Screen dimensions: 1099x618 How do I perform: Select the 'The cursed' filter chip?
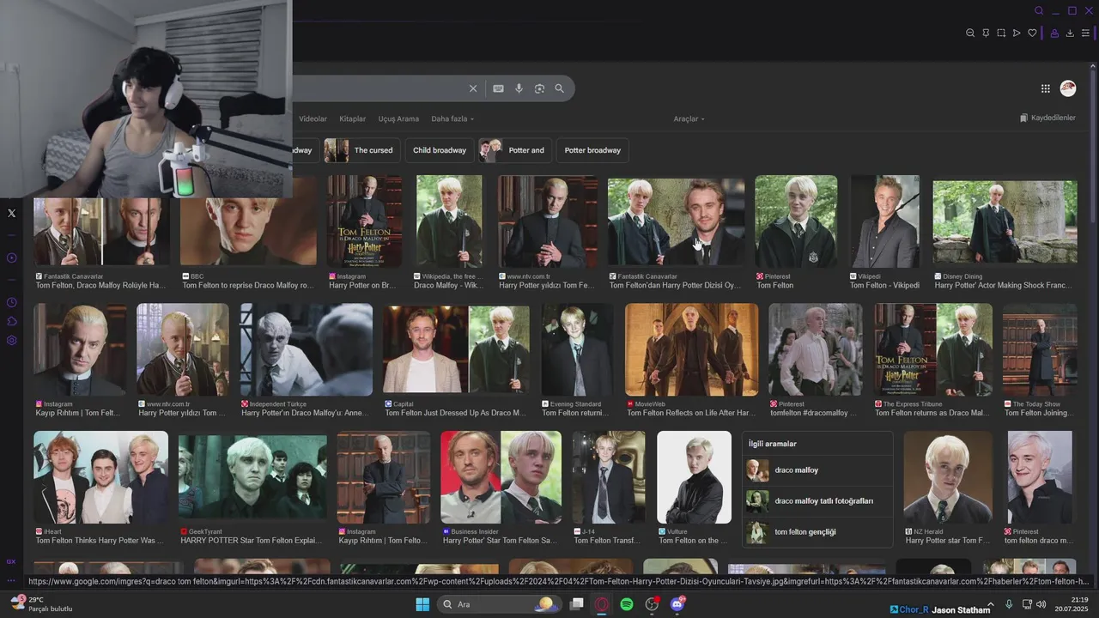coord(361,150)
